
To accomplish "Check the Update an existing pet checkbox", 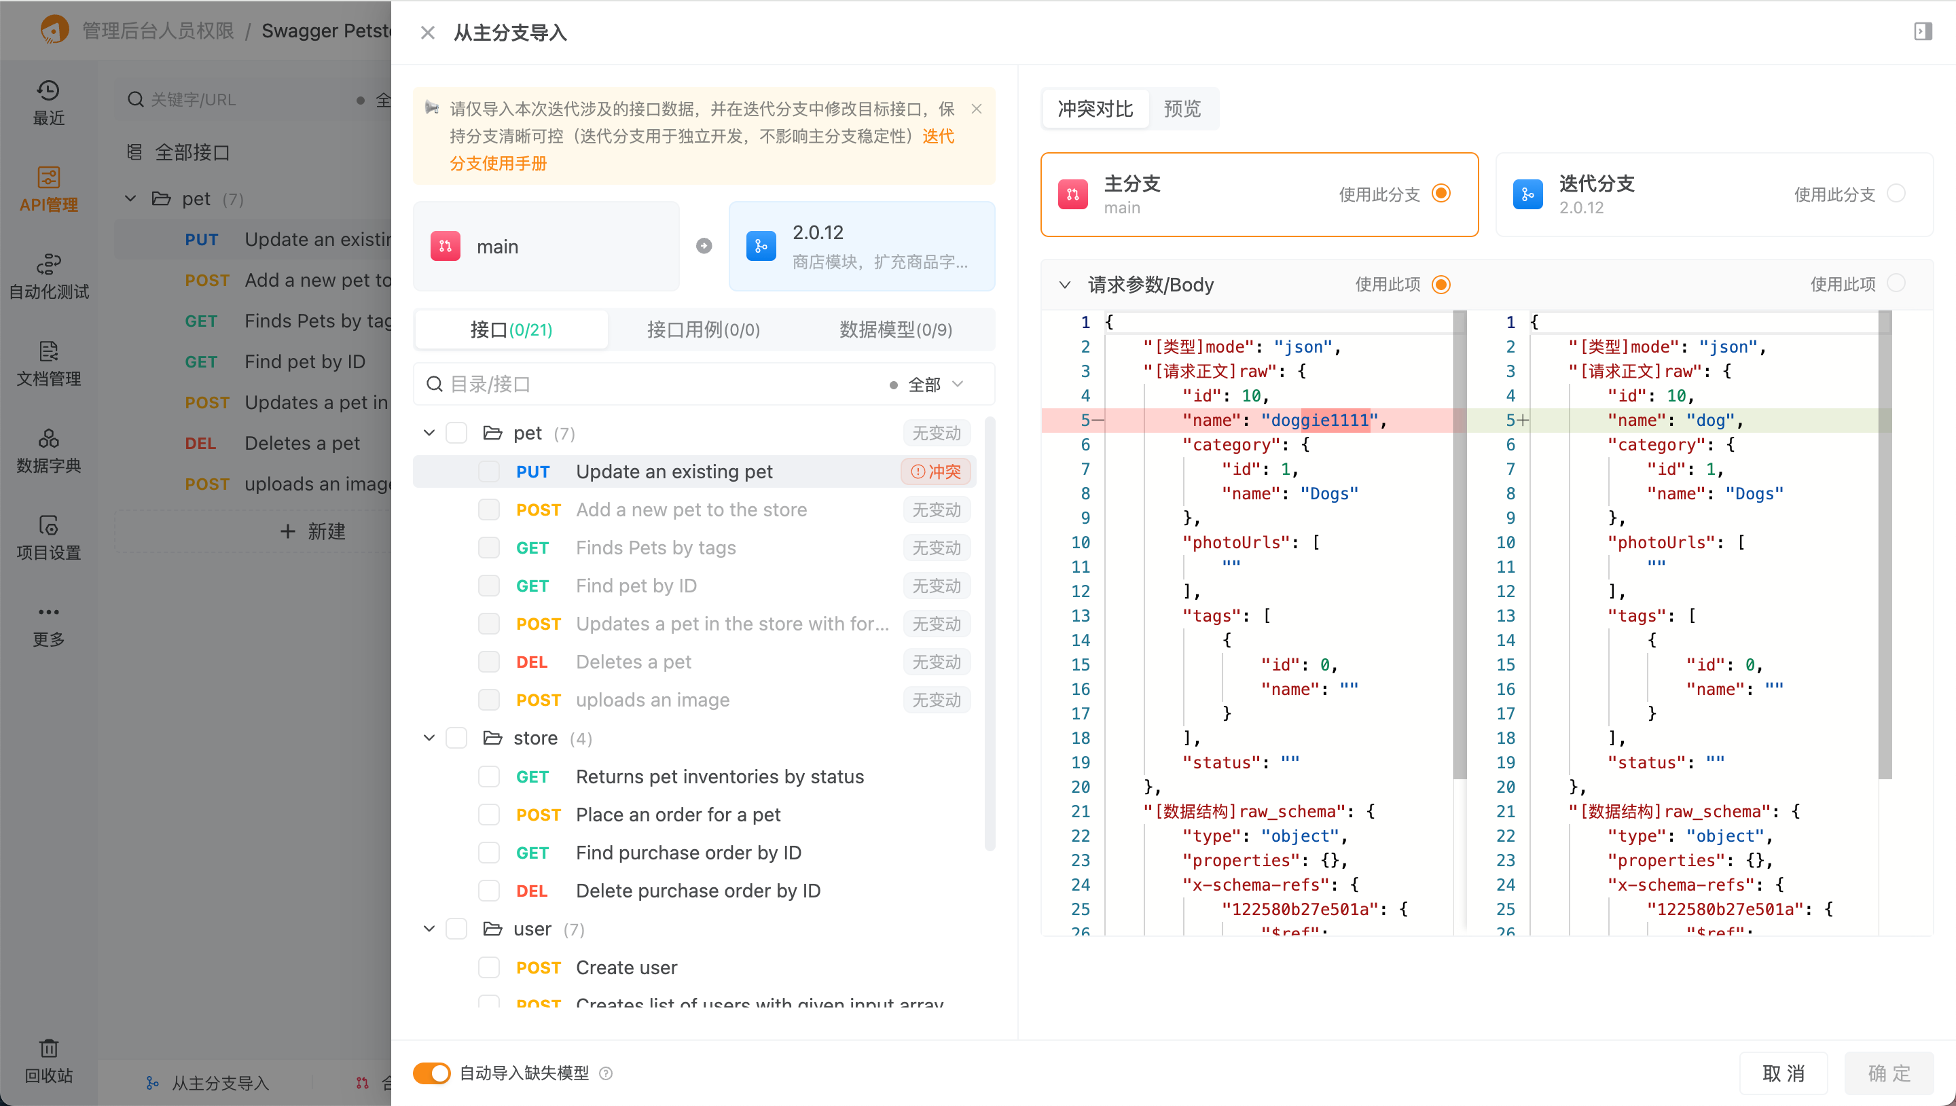I will [489, 471].
